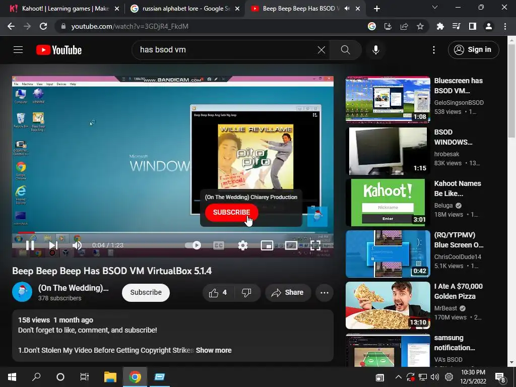
Task: Open a new browser tab
Action: 377,9
